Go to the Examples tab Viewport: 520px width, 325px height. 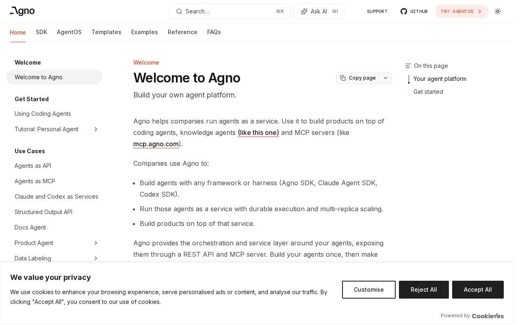pos(145,32)
